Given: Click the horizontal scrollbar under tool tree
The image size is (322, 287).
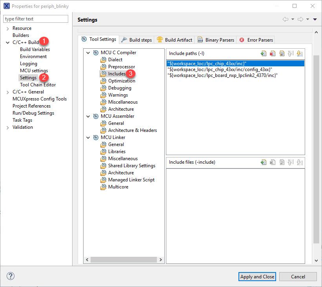Looking at the screenshot, I should 124,260.
